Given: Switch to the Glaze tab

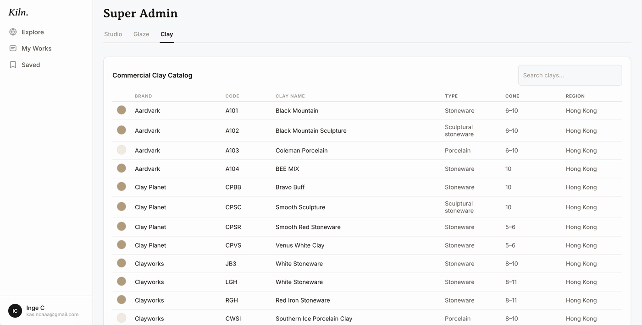Looking at the screenshot, I should (x=141, y=34).
